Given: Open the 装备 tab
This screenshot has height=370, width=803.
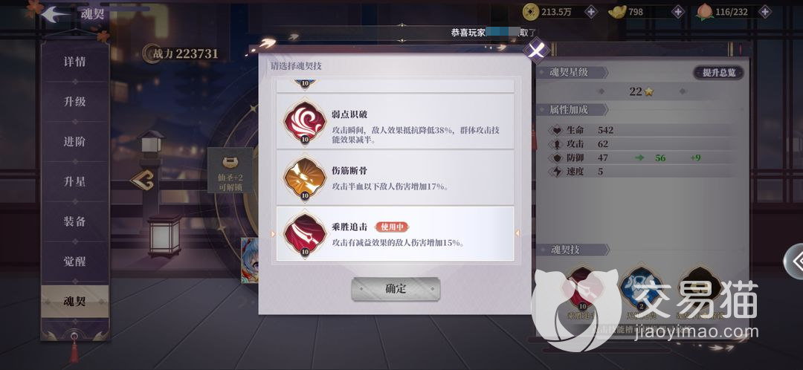Looking at the screenshot, I should click(75, 221).
